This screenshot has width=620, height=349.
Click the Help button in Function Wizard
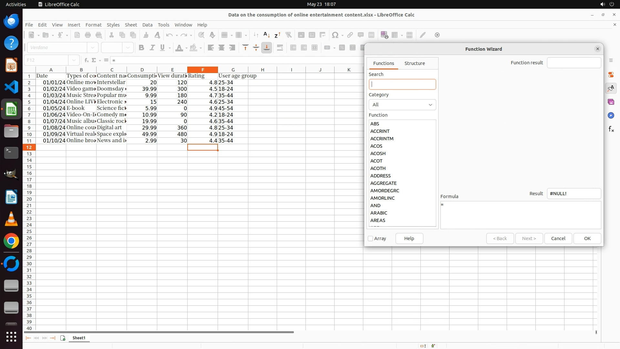[409, 238]
